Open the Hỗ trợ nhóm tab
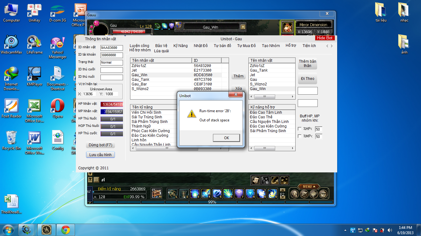The height and width of the screenshot is (236, 421). [x=140, y=50]
